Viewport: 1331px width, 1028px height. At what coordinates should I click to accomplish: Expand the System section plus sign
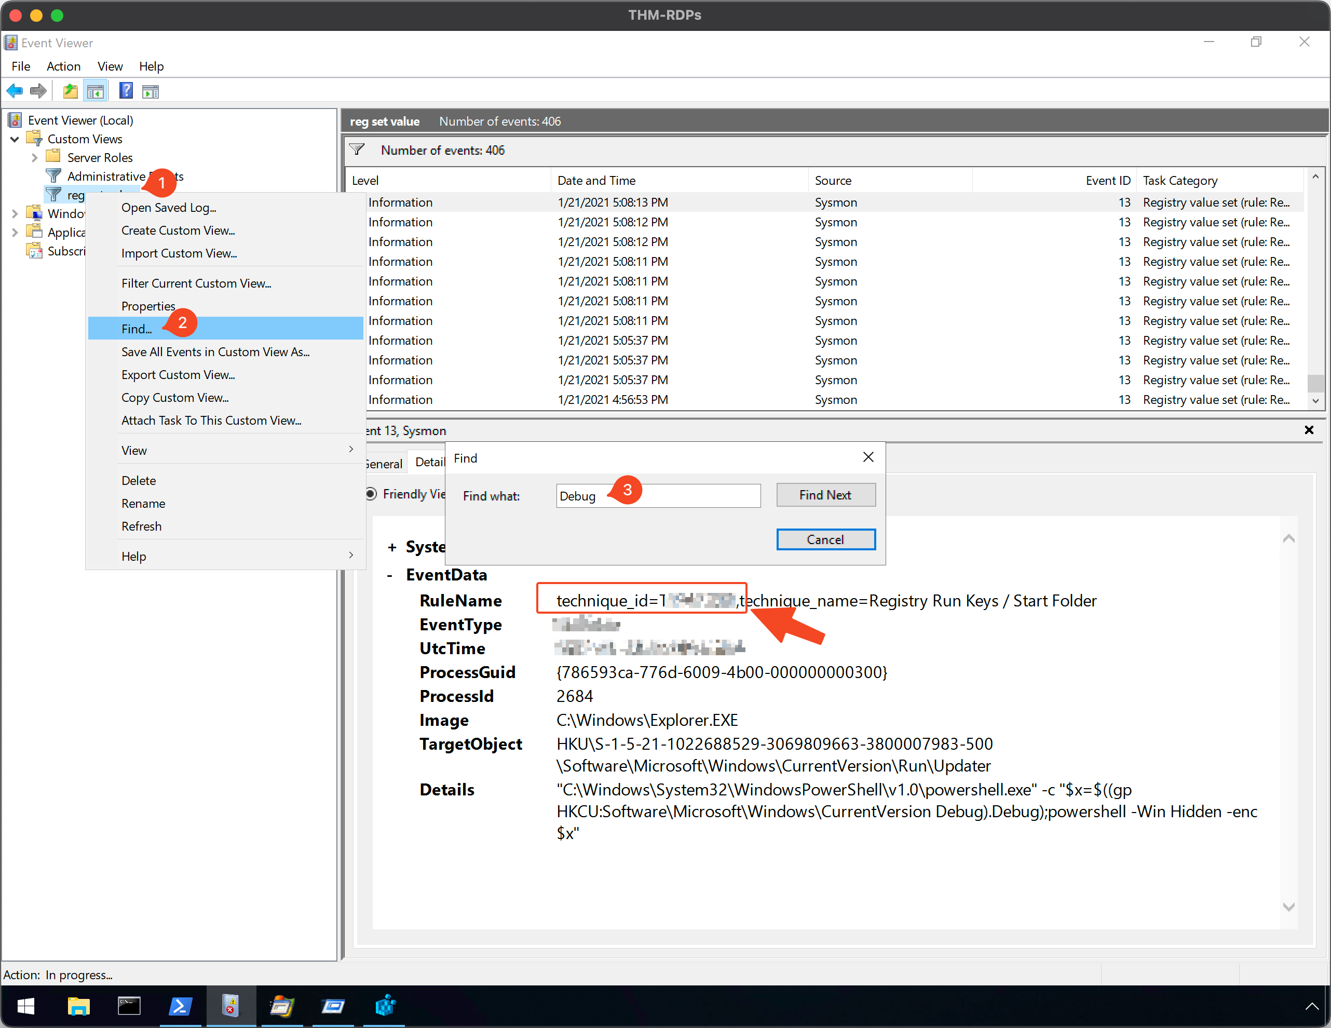pos(392,547)
